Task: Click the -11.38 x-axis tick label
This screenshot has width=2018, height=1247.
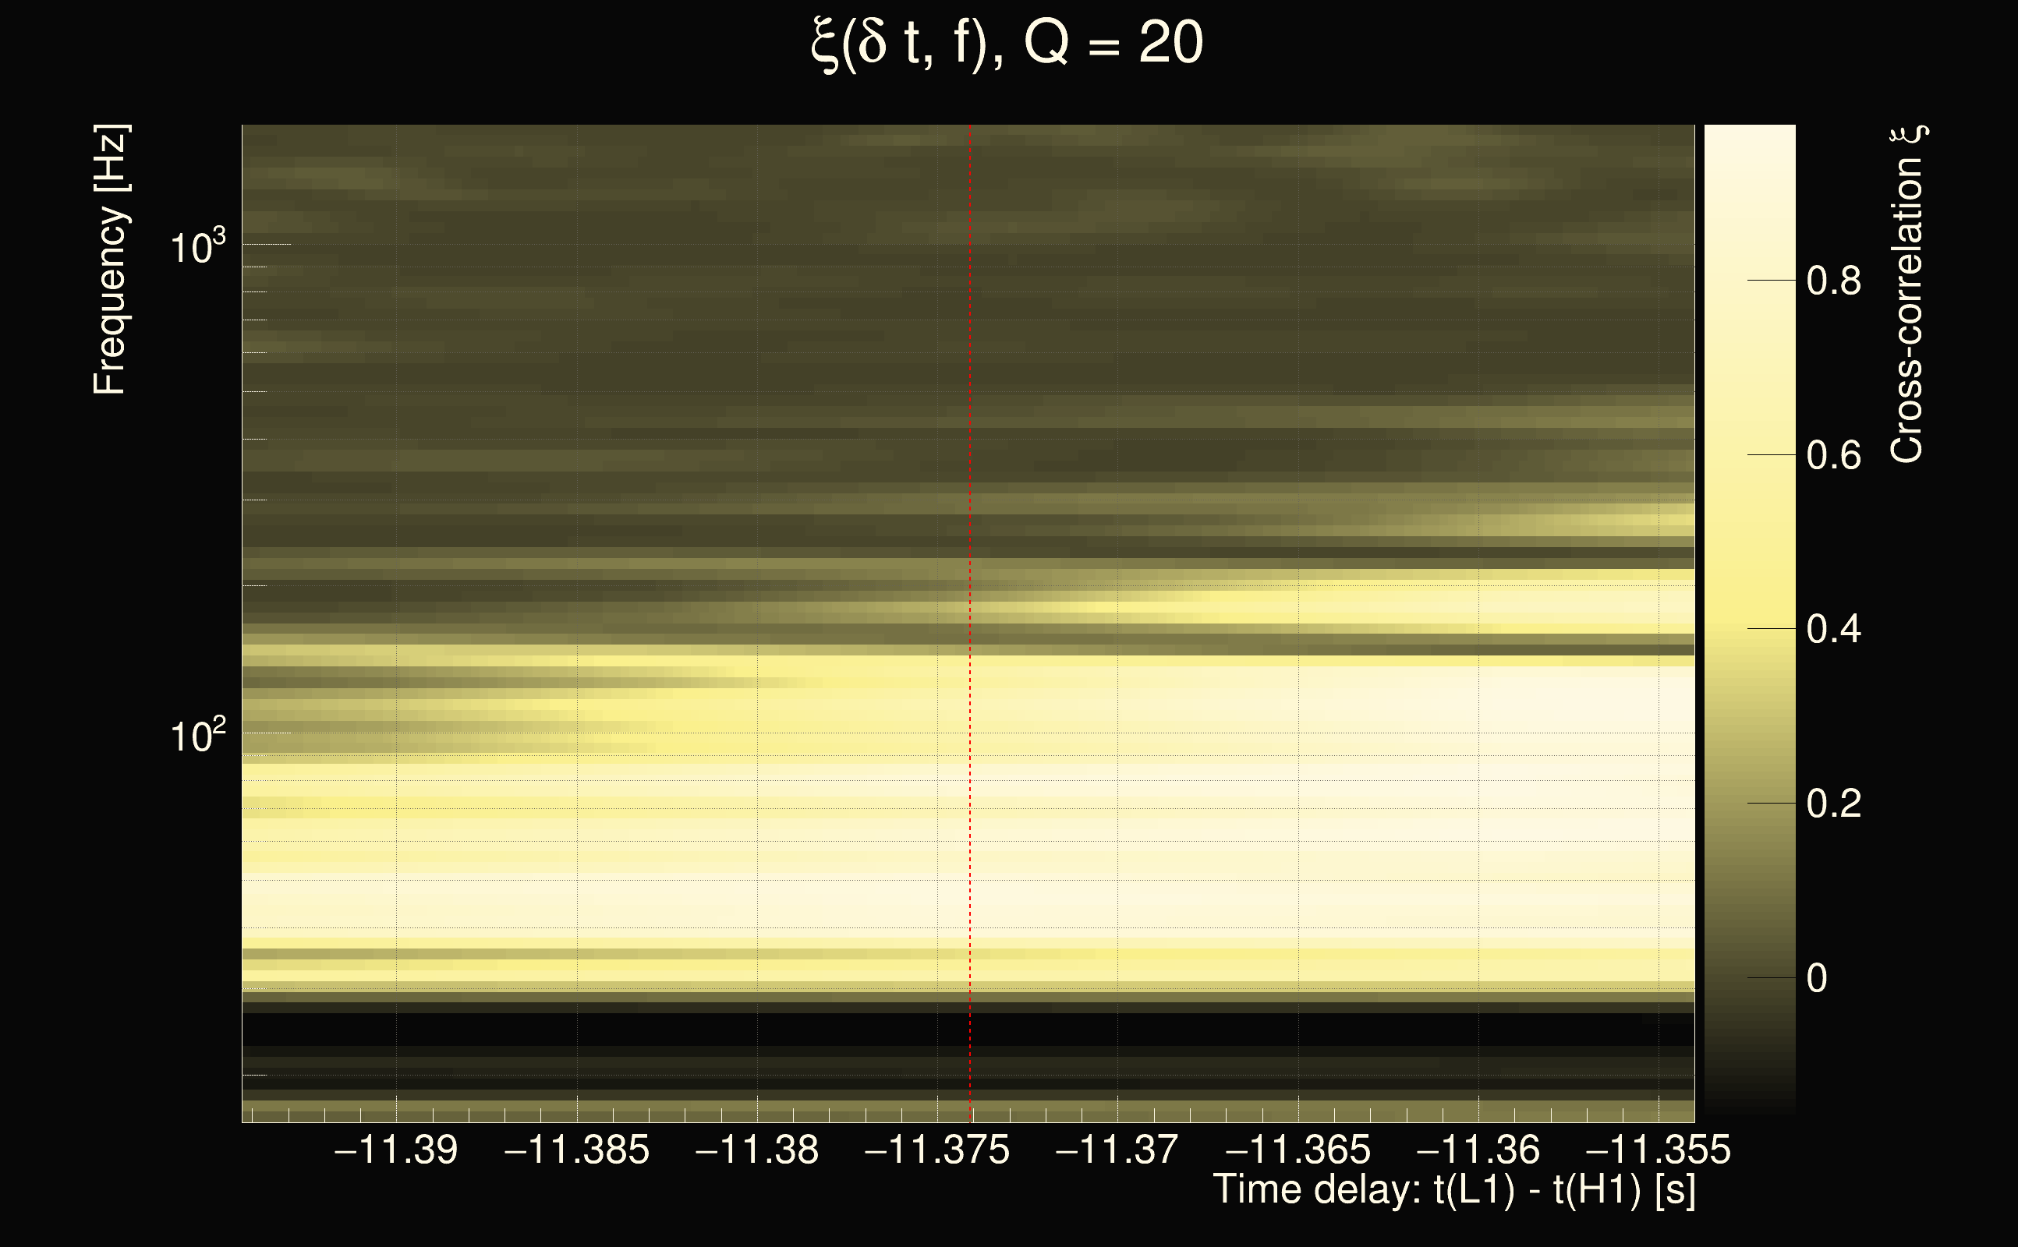Action: (757, 1150)
